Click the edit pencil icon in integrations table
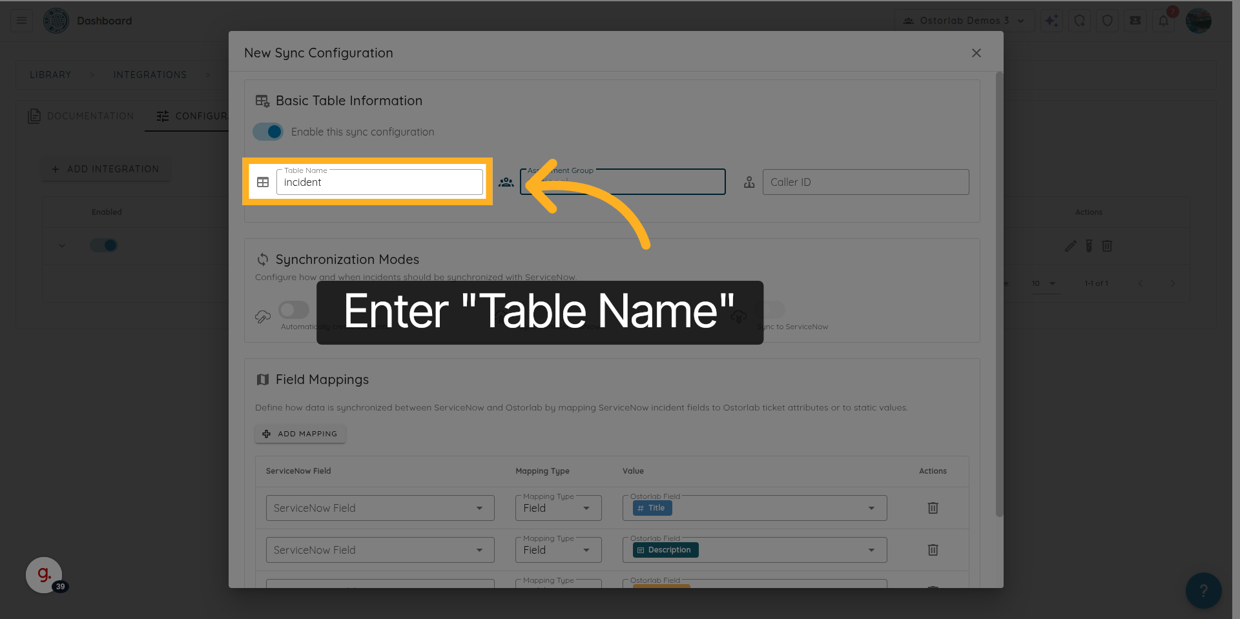 point(1070,246)
